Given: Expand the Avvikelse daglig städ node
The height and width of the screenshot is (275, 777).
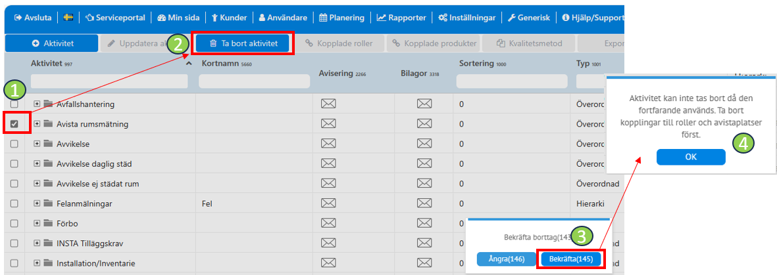Looking at the screenshot, I should (37, 163).
